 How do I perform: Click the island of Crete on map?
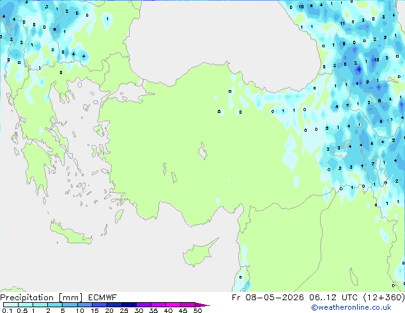(71, 234)
